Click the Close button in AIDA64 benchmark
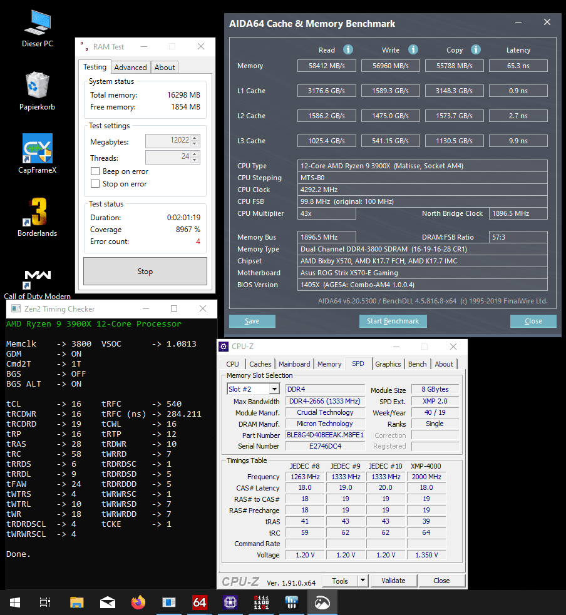 click(533, 321)
